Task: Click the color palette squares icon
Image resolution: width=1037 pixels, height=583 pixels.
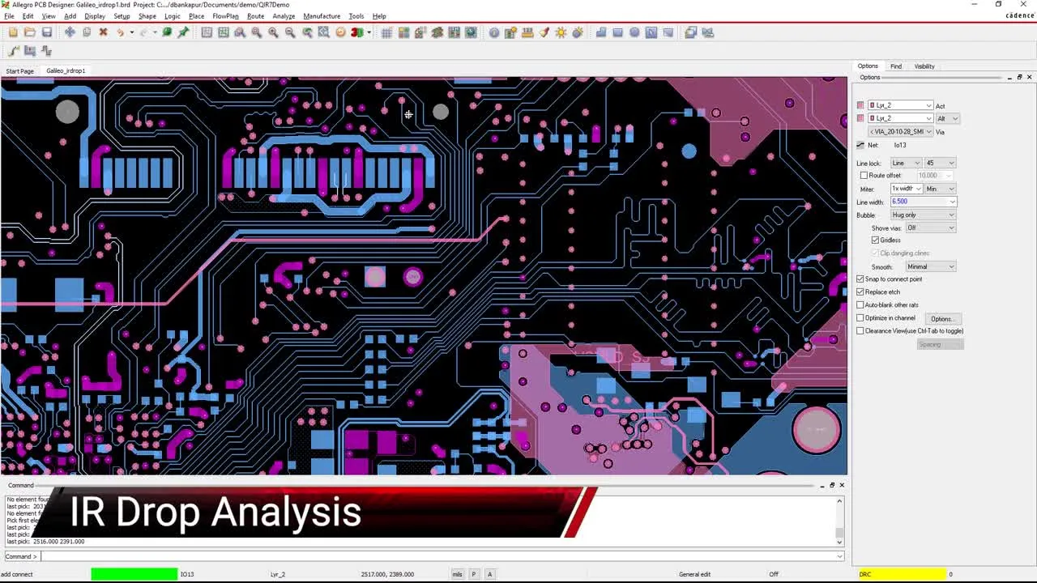Action: pyautogui.click(x=403, y=32)
